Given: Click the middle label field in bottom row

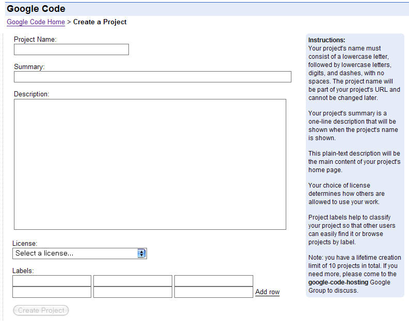Looking at the screenshot, I should point(133,292).
